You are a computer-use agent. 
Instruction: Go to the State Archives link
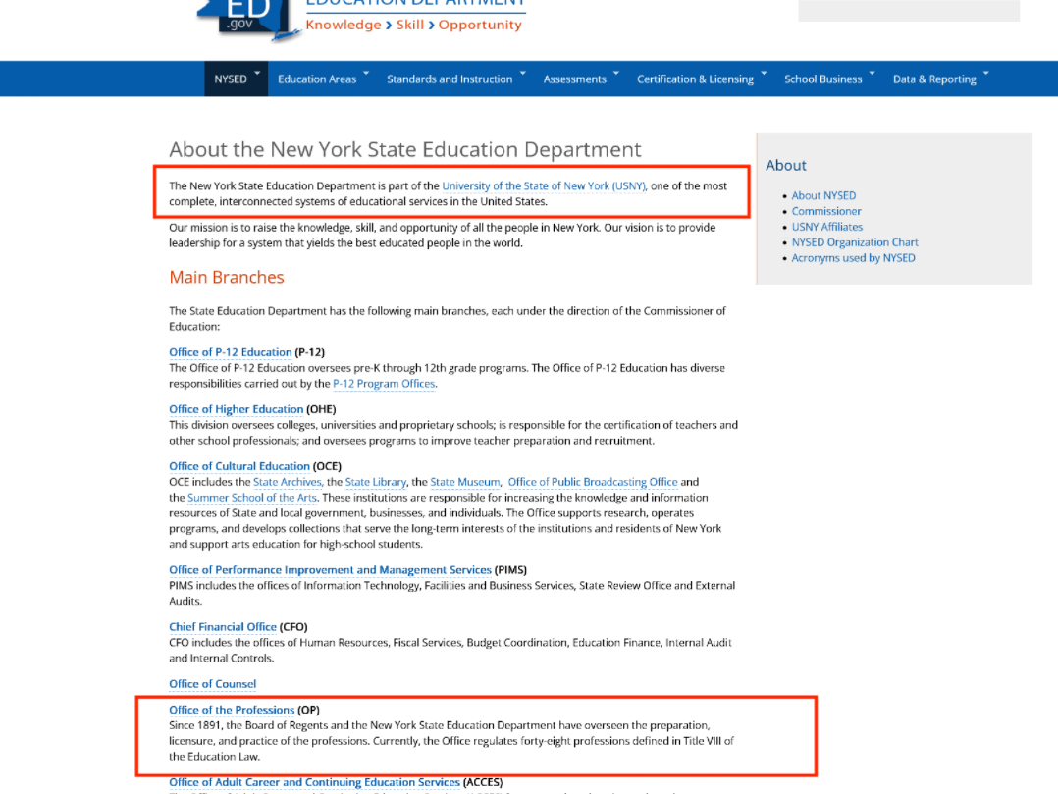[288, 482]
